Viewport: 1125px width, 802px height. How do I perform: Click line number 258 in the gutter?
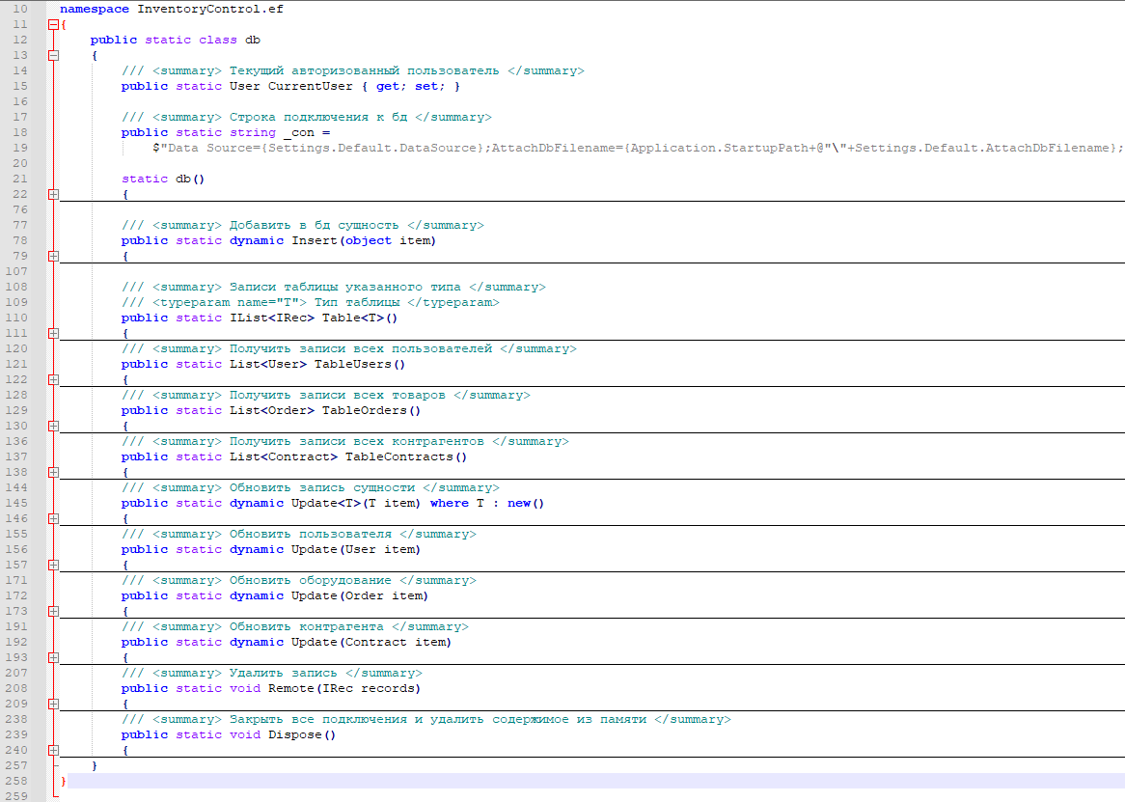20,781
